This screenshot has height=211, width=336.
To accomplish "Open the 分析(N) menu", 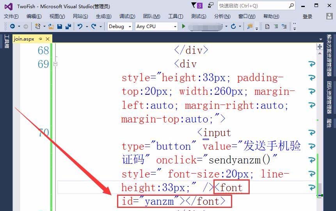I will [x=222, y=16].
